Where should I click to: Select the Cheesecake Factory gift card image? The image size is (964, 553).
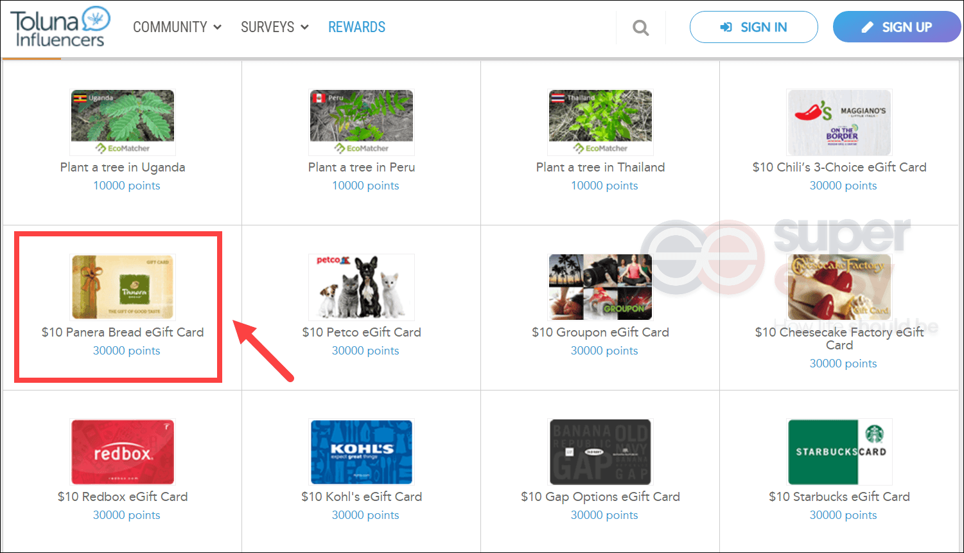point(839,287)
